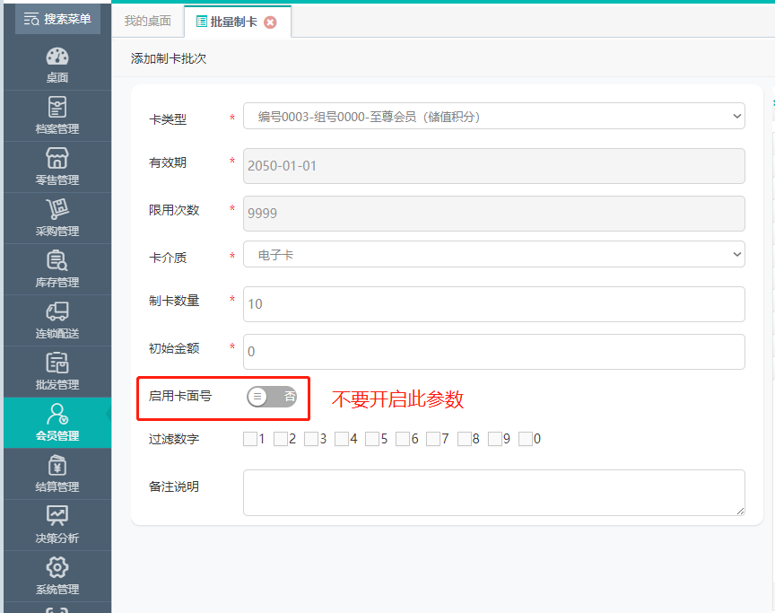The width and height of the screenshot is (775, 613).
Task: Check filter digit 1
Action: pos(250,439)
